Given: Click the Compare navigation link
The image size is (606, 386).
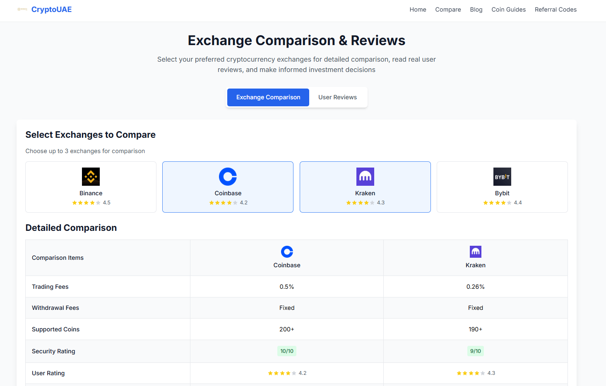Looking at the screenshot, I should click(x=448, y=9).
